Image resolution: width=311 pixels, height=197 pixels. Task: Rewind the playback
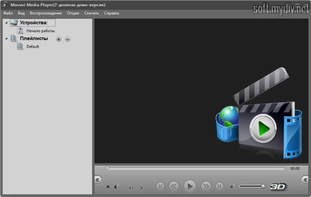(x=174, y=186)
